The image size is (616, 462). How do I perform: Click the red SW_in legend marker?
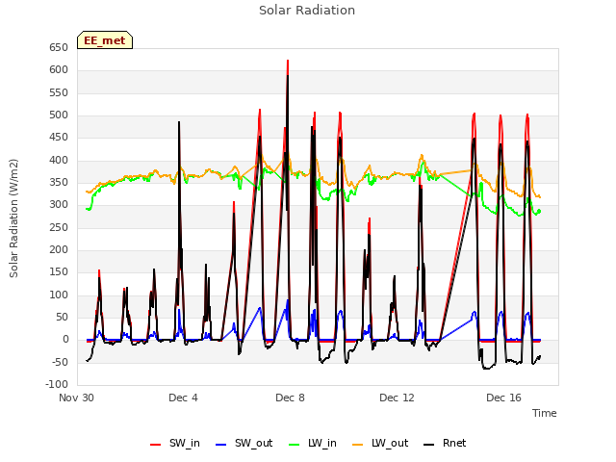[156, 445]
